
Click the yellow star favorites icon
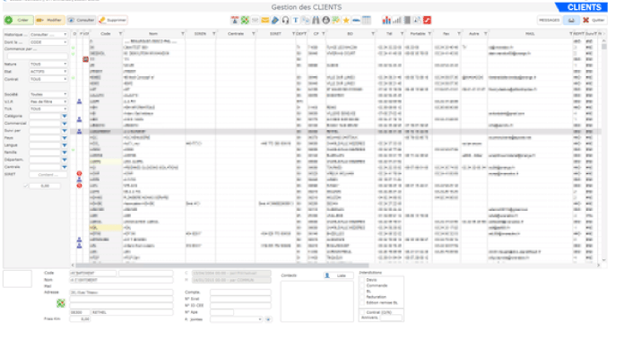(346, 20)
